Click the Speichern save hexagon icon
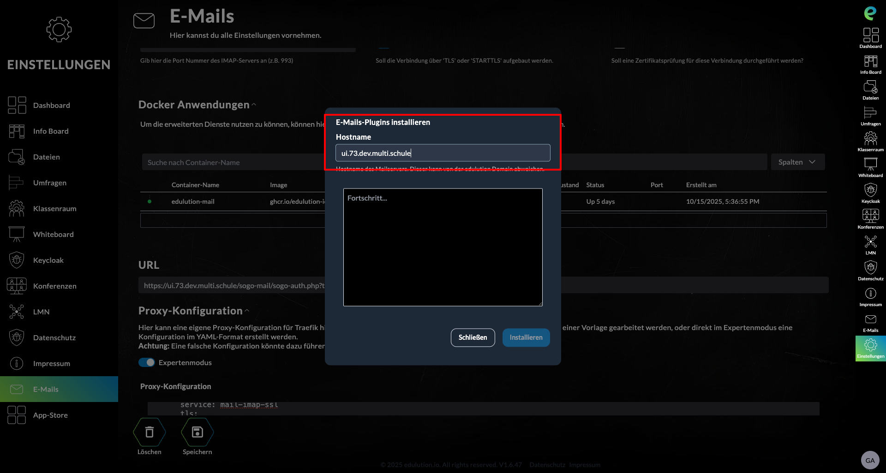 tap(197, 432)
